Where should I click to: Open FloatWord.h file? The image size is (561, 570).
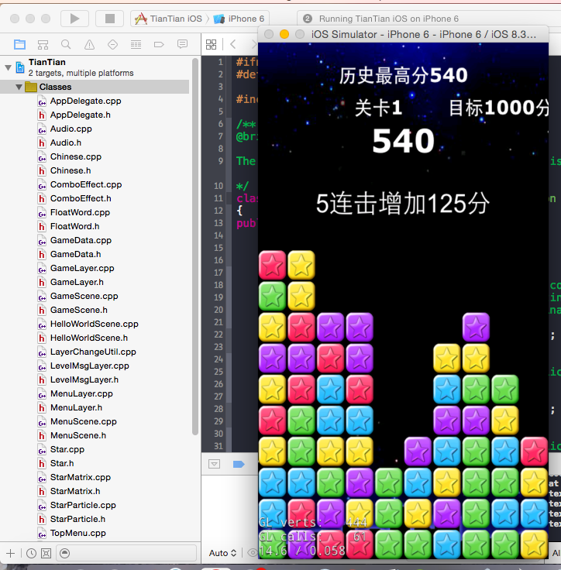point(74,226)
